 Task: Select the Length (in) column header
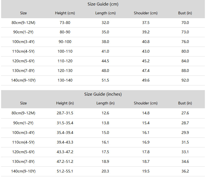coord(105,103)
